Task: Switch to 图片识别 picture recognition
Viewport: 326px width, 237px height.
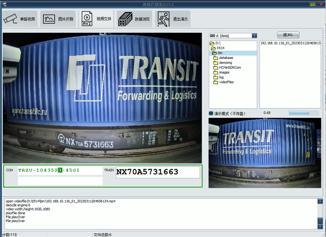Action: tap(58, 19)
